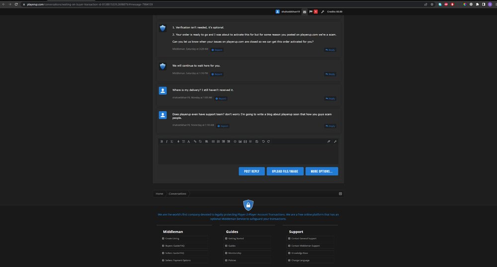Bookmark this page with the browser star icon

[432, 4]
